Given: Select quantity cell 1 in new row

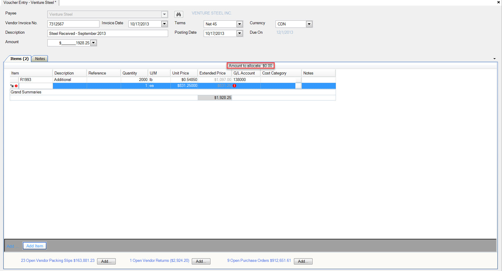Looking at the screenshot, I should pyautogui.click(x=134, y=86).
